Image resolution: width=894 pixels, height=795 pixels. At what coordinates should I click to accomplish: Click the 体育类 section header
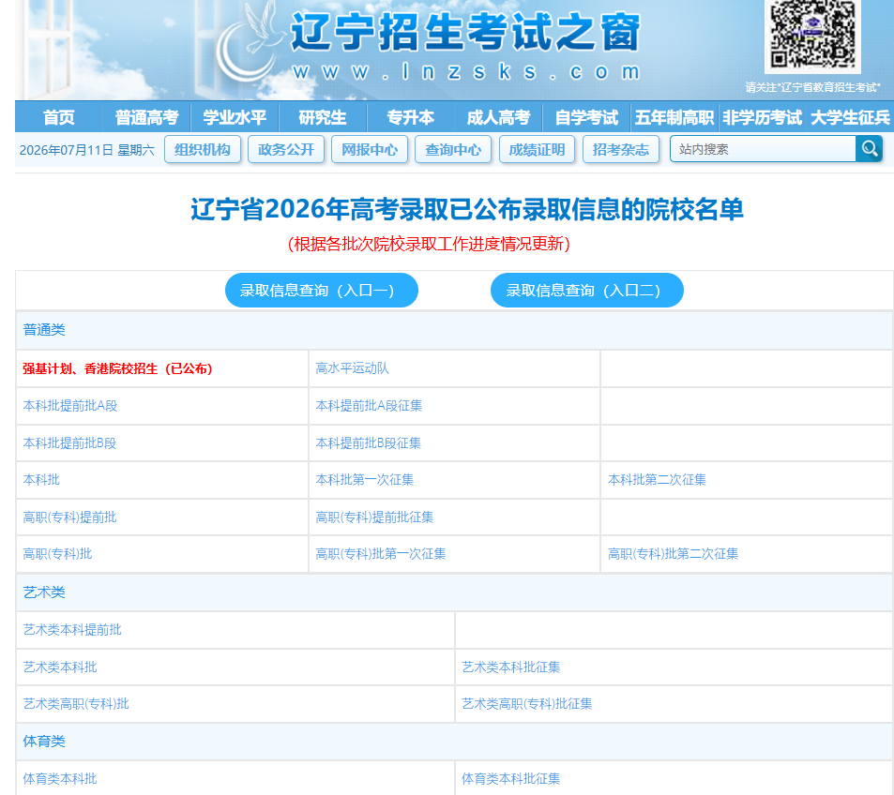(44, 742)
